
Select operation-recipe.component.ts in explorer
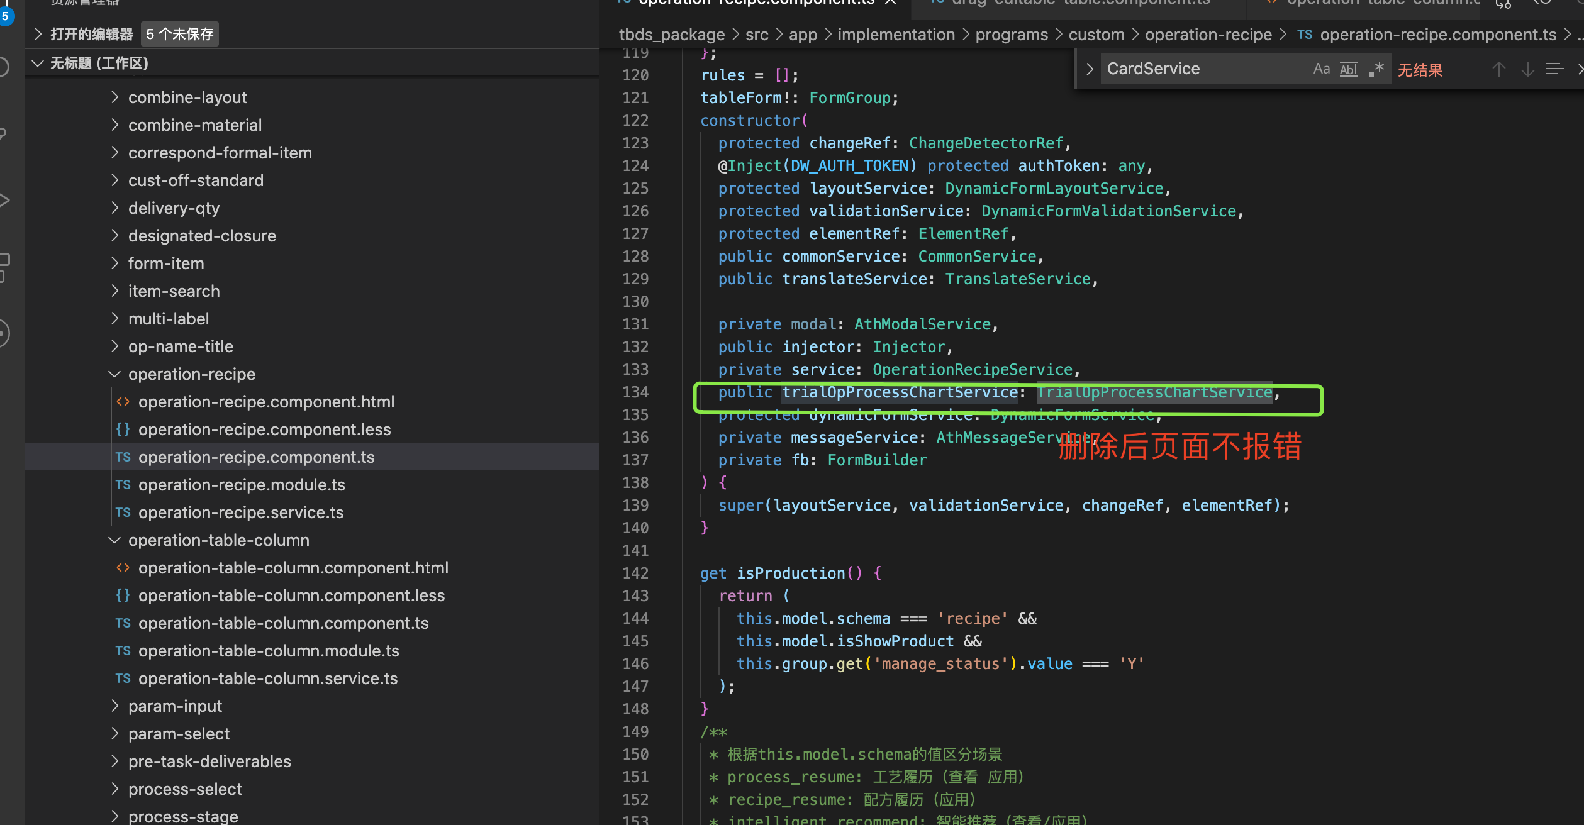[256, 457]
